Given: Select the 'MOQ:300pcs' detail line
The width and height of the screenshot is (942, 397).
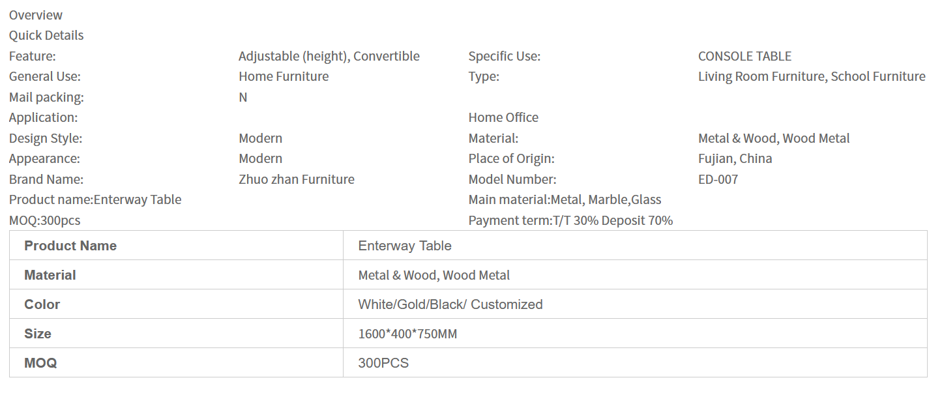Looking at the screenshot, I should point(45,220).
